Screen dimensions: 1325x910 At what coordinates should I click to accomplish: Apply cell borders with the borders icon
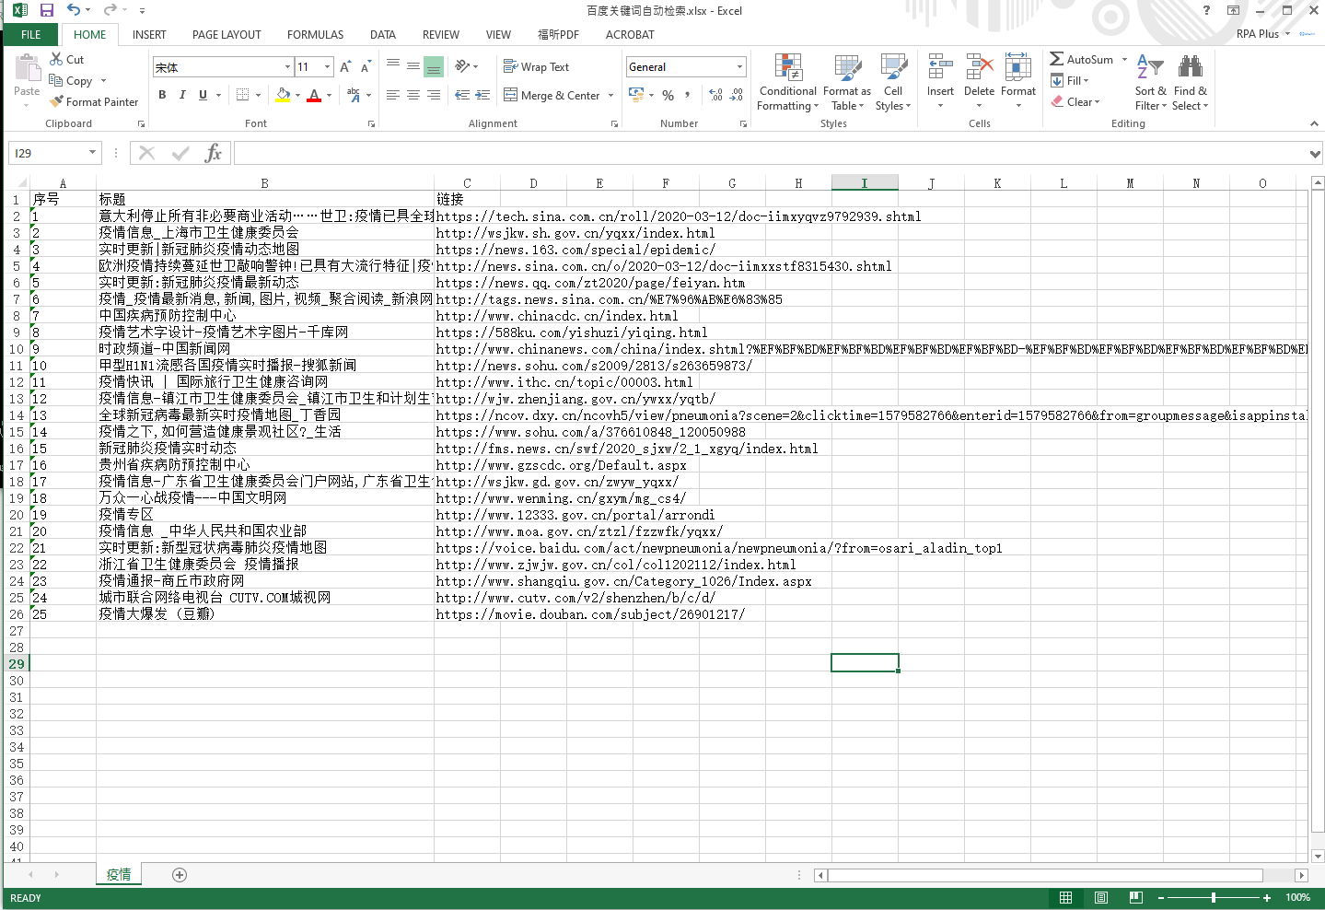click(x=242, y=95)
